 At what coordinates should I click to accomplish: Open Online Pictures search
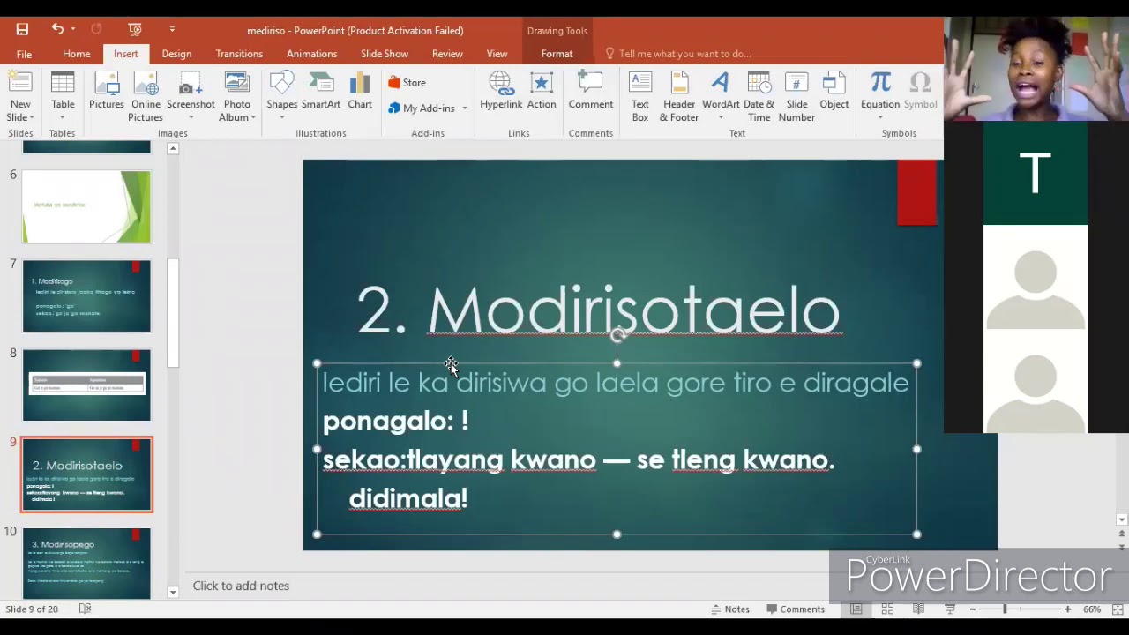click(x=146, y=97)
